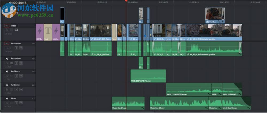
Task: Click the A5 track label
Action: pyautogui.click(x=7, y=98)
